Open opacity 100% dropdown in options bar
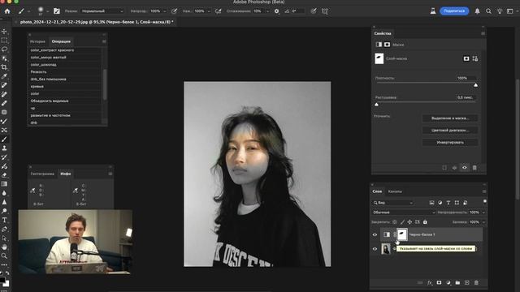The image size is (520, 292). [x=164, y=11]
